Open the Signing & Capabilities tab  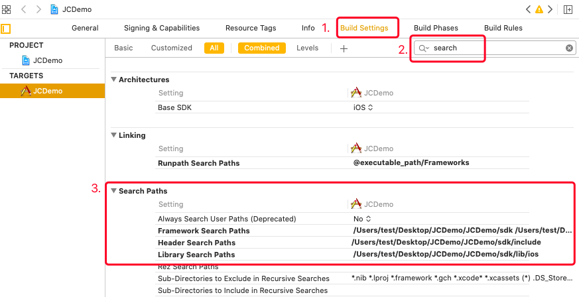(x=162, y=28)
